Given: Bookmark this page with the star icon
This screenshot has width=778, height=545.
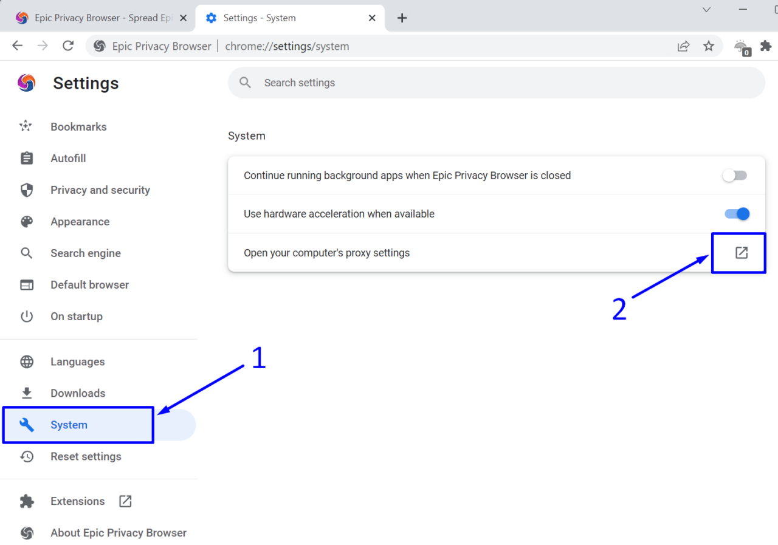Looking at the screenshot, I should pyautogui.click(x=708, y=46).
